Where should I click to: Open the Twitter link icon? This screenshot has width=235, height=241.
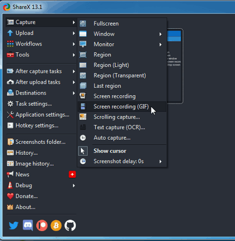click(14, 225)
